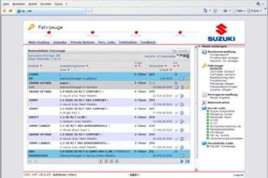Open Datei menu in browser
This screenshot has width=268, height=178.
6,4
